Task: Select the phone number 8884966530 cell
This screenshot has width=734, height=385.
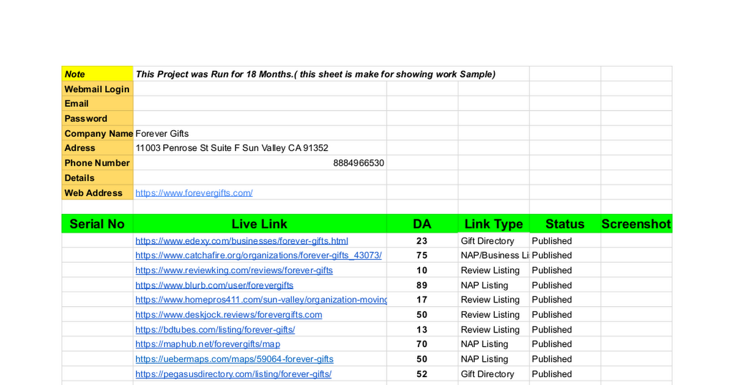Action: pos(260,163)
